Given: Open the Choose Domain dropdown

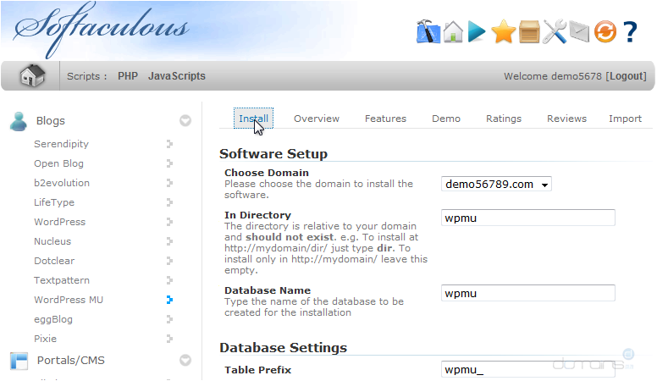Looking at the screenshot, I should pyautogui.click(x=496, y=184).
